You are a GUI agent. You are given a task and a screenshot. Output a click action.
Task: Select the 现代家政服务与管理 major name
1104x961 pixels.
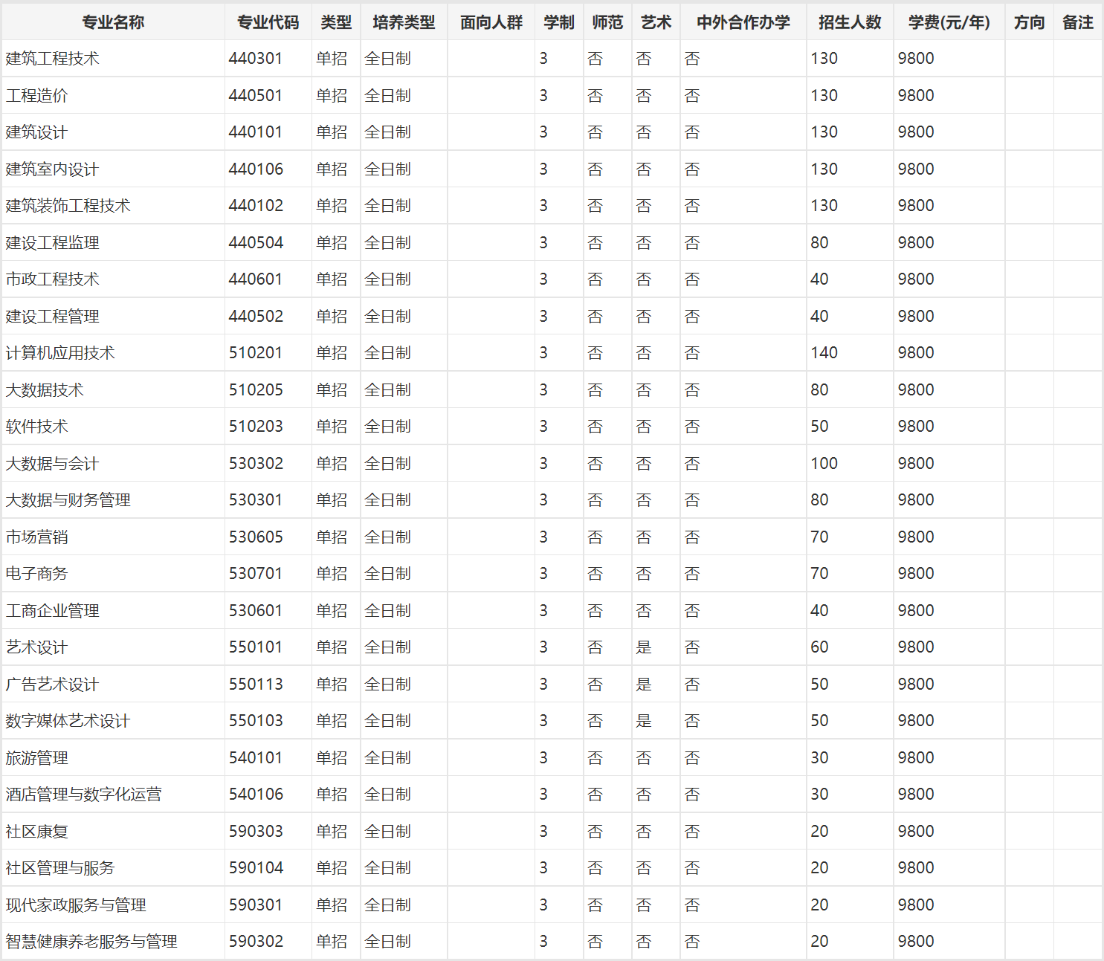(x=76, y=905)
